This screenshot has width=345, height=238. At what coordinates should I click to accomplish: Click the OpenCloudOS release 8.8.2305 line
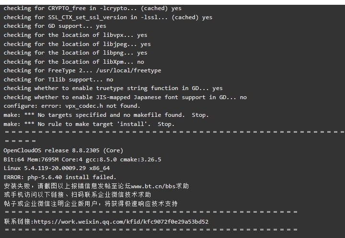tap(63, 150)
